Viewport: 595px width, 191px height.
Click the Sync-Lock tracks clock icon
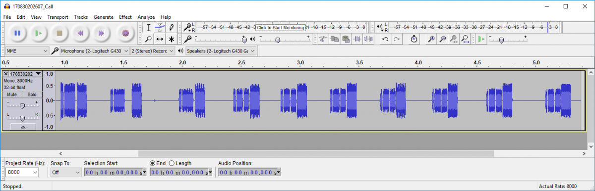point(414,39)
